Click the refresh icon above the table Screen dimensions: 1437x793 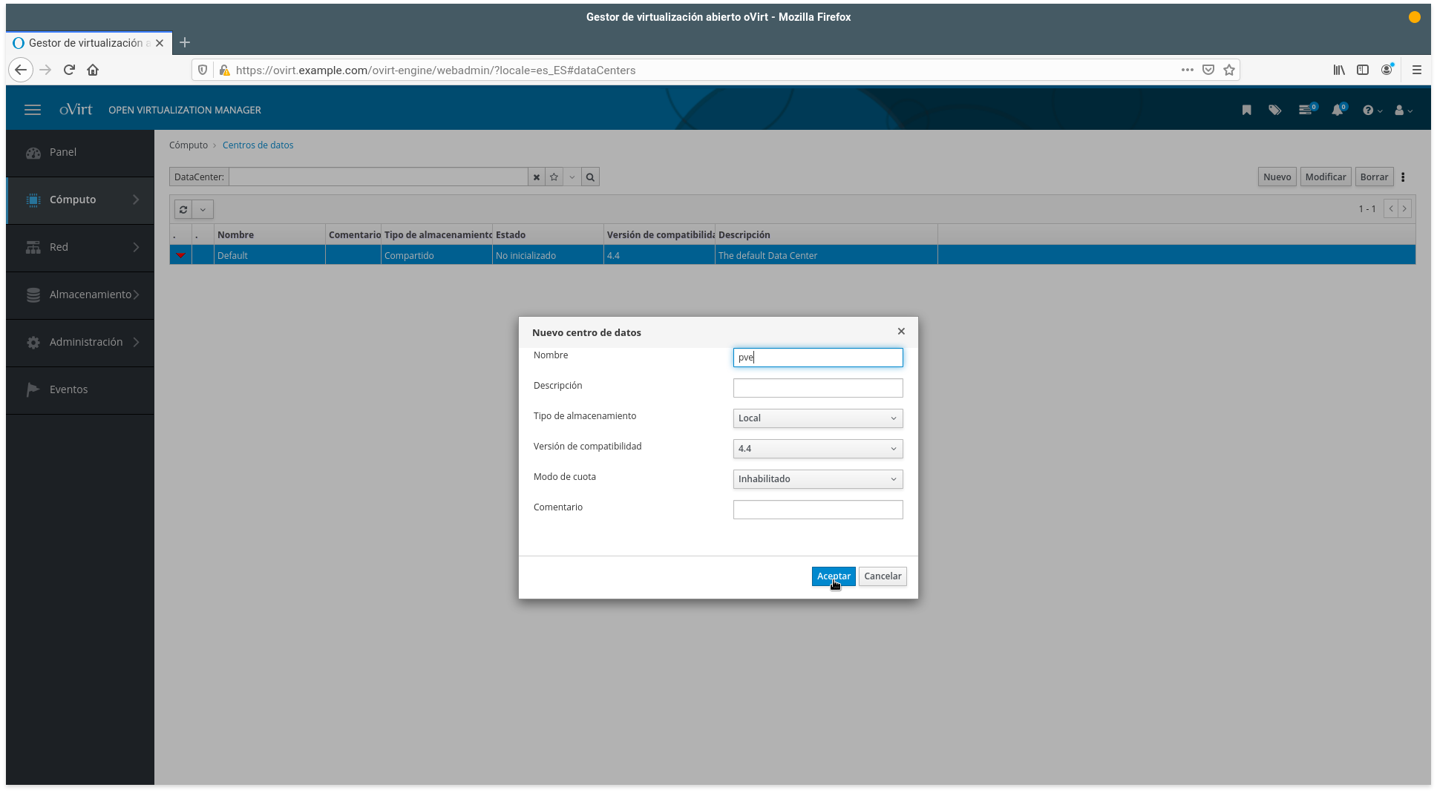coord(183,209)
